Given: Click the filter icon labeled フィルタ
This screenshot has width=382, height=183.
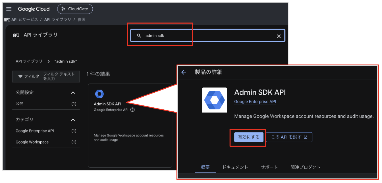Looking at the screenshot, I should point(20,76).
